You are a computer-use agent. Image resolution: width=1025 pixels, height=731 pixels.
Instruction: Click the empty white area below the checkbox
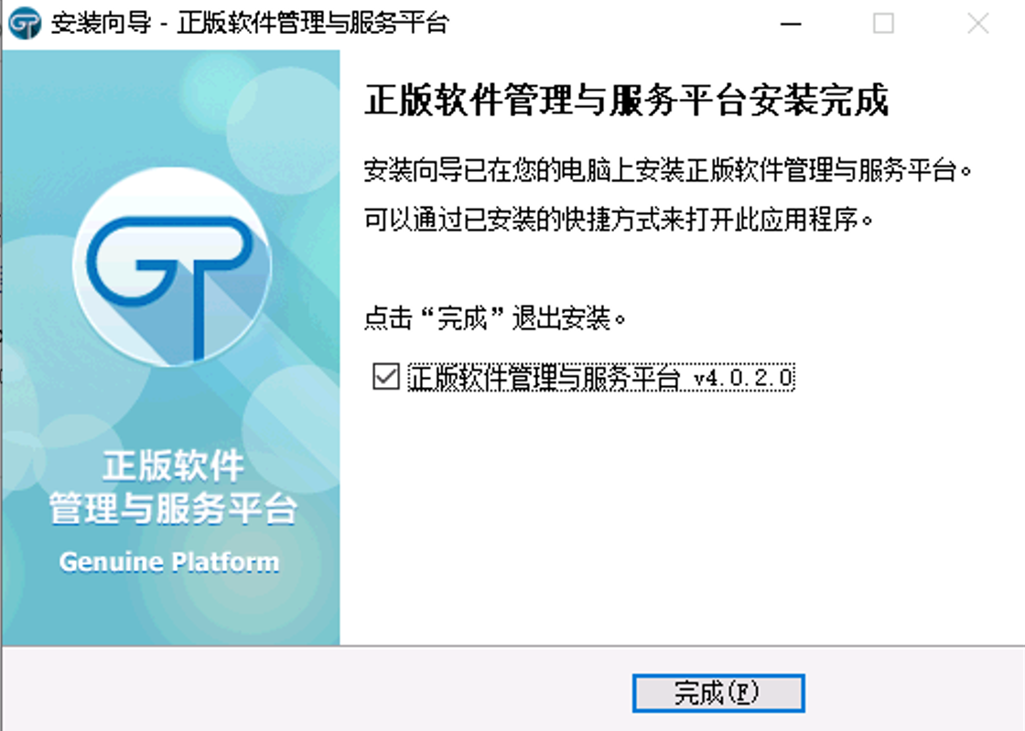[x=677, y=512]
